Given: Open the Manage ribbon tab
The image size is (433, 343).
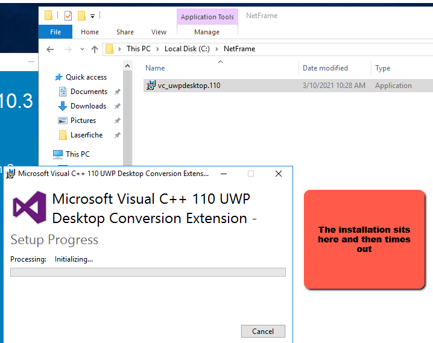Looking at the screenshot, I should pos(207,32).
